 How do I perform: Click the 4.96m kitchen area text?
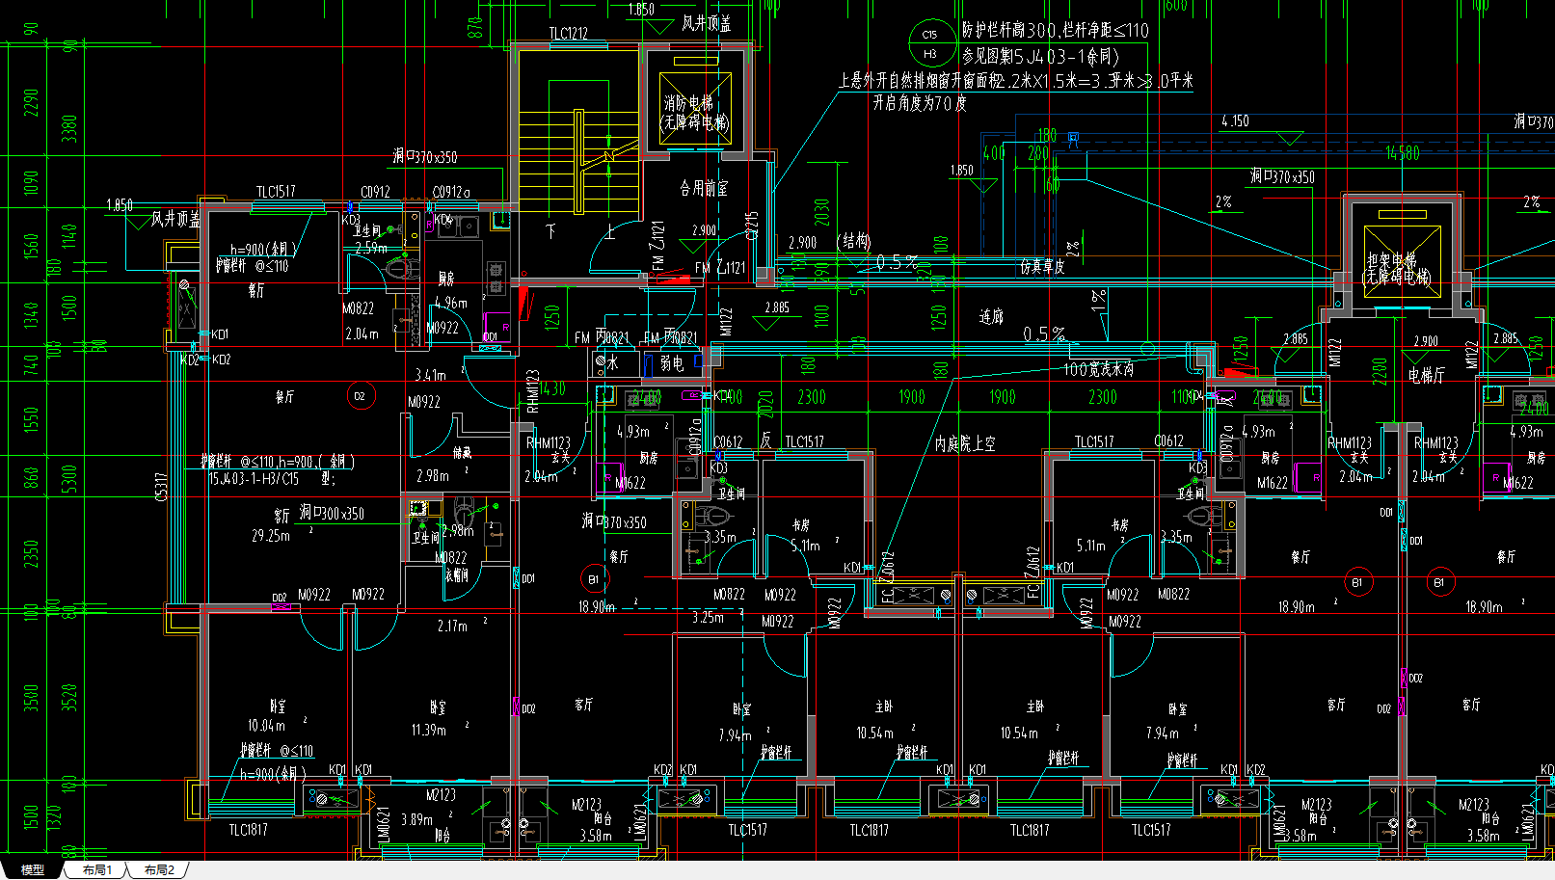click(450, 303)
